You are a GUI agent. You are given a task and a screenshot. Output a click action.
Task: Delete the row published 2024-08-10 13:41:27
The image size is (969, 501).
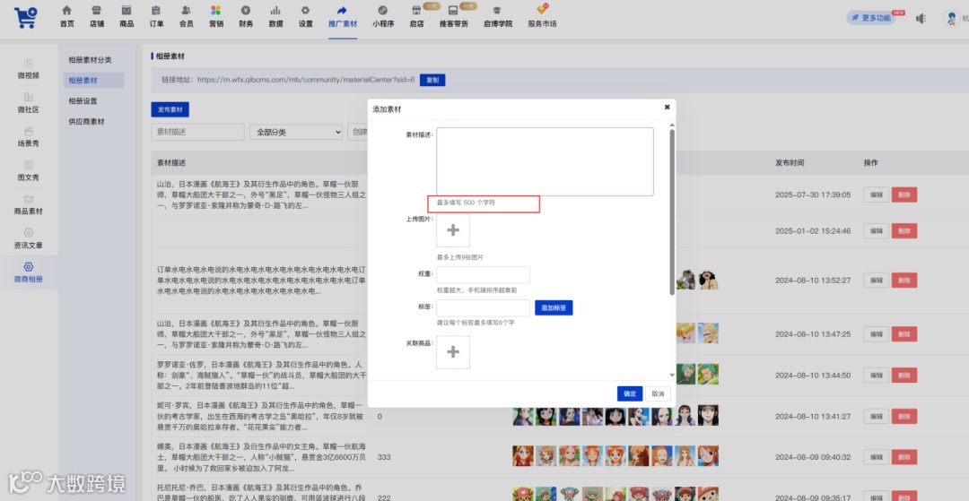(x=904, y=417)
